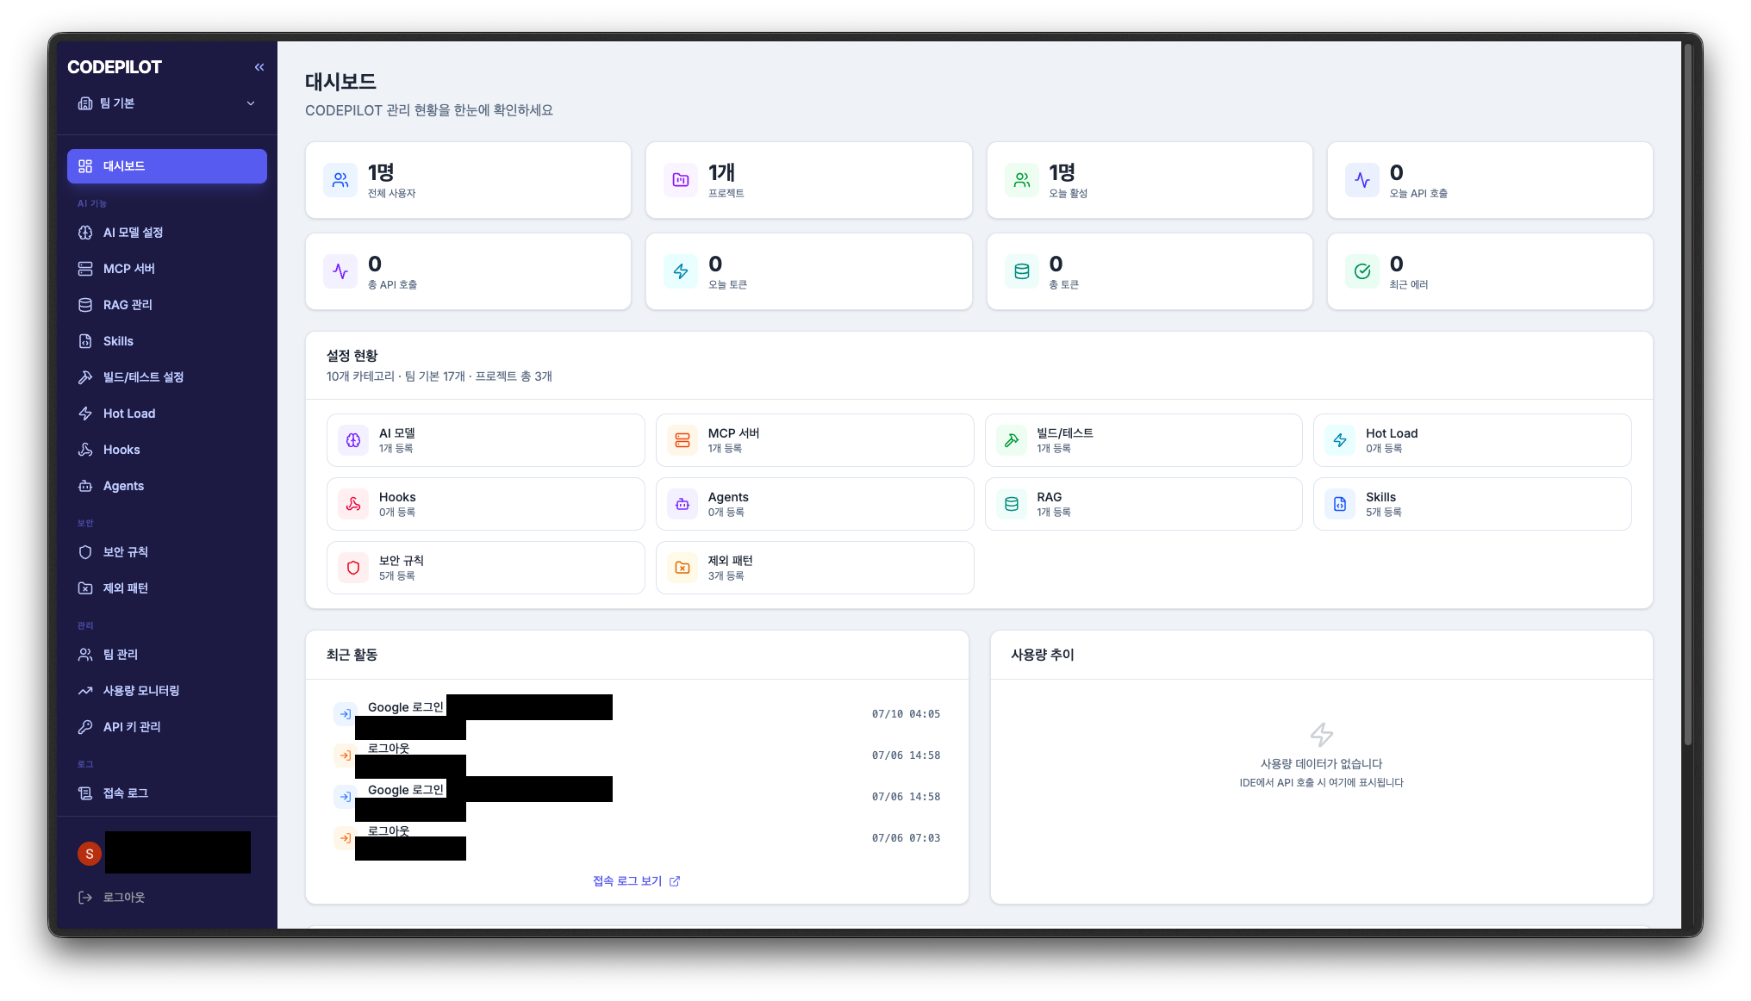The image size is (1751, 1001).
Task: Open 빌드/테스트 설정 hammer icon item
Action: point(167,377)
